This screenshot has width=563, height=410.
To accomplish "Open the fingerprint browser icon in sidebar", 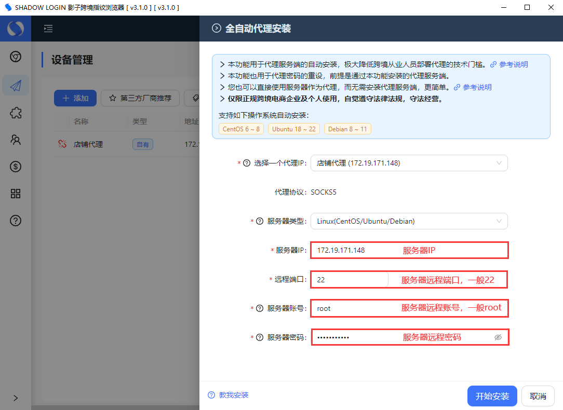I will (x=16, y=57).
